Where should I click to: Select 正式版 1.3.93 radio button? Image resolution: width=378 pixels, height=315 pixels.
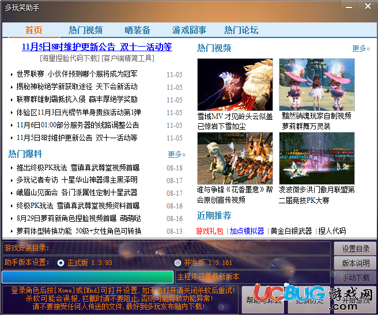[61, 263]
